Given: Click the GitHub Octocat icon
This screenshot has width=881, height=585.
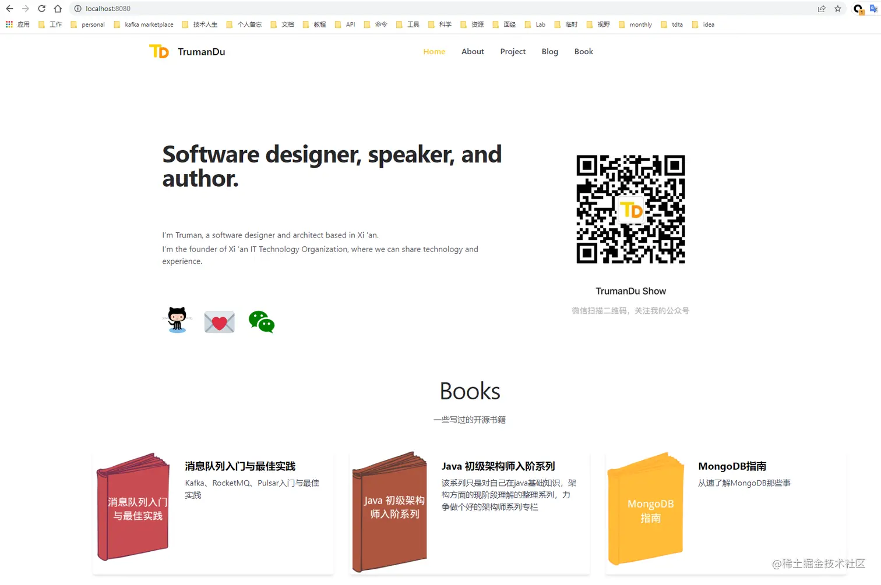Looking at the screenshot, I should pos(177,320).
